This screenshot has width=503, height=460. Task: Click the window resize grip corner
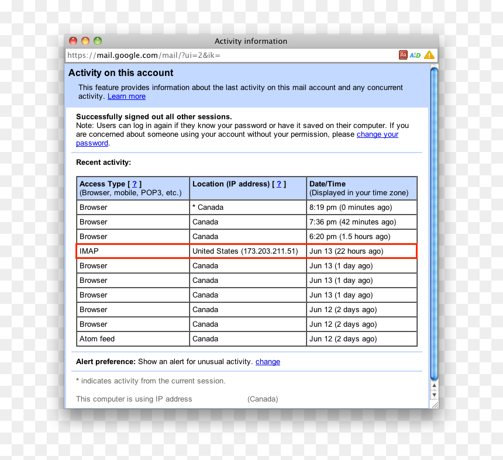435,405
